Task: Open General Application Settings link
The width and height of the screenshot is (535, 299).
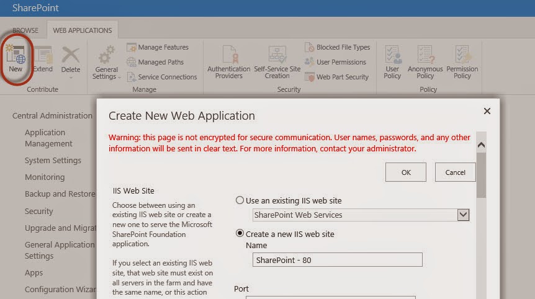Action: pos(60,250)
